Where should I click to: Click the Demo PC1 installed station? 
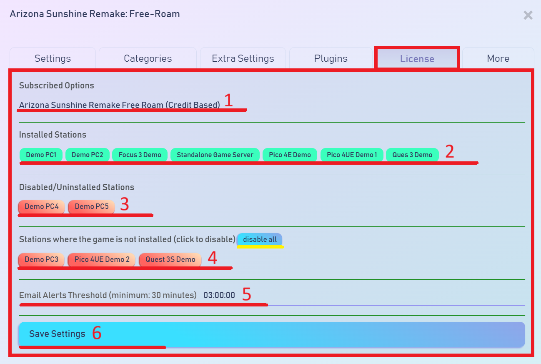point(41,155)
